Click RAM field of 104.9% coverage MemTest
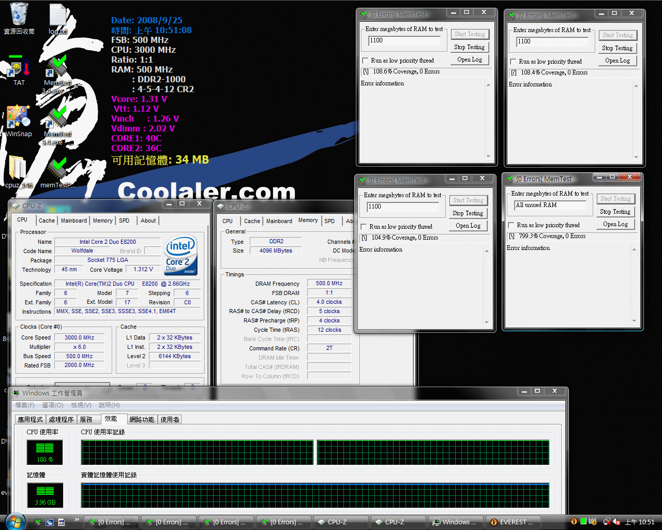Screen dimensions: 662x530 click(x=403, y=207)
